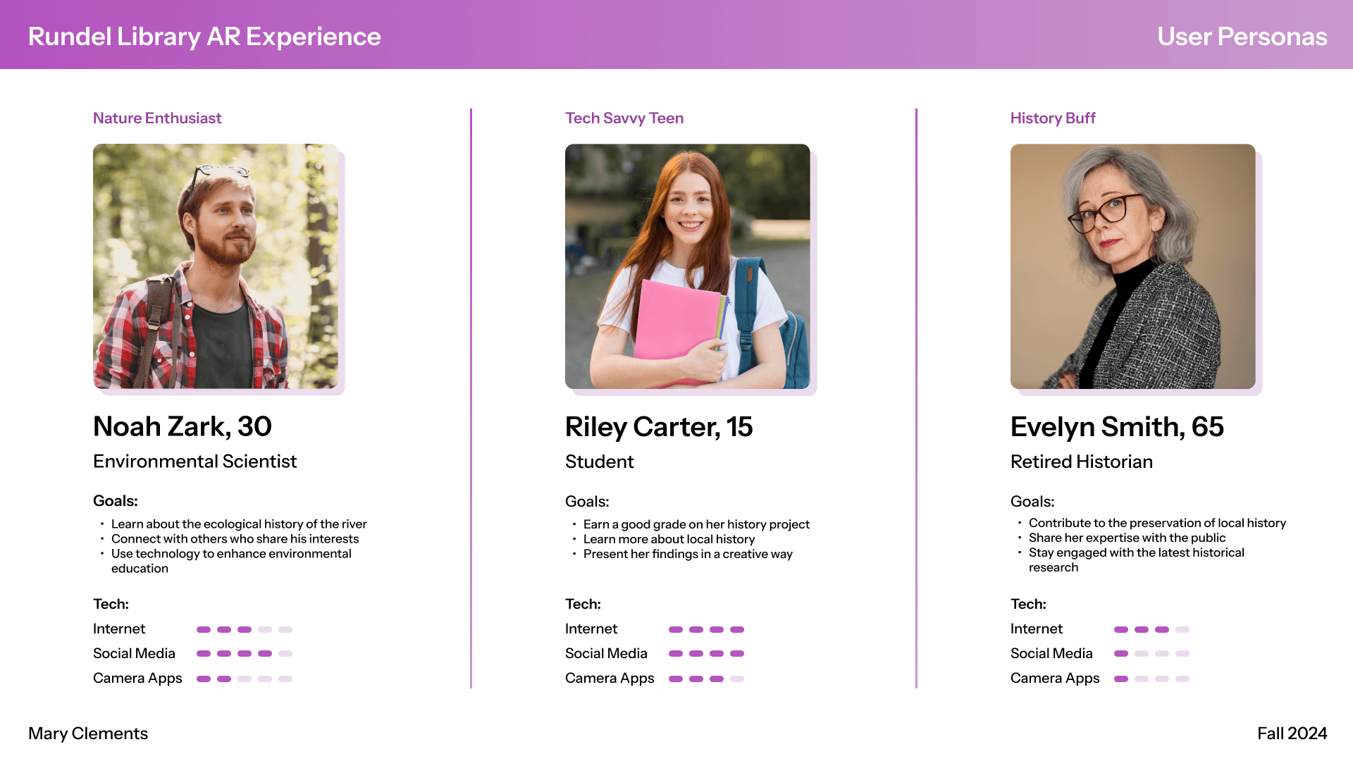Select the name Evelyn Smith, 65

coord(1117,427)
